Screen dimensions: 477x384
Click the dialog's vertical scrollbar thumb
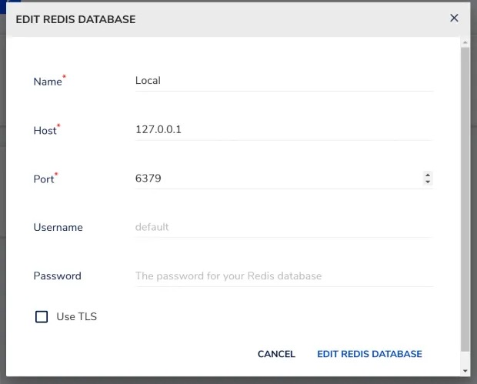tap(465, 192)
